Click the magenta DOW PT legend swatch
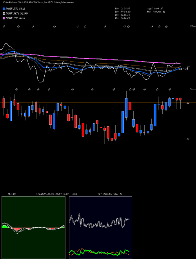Screen dimensions: 196x259 [4, 18]
